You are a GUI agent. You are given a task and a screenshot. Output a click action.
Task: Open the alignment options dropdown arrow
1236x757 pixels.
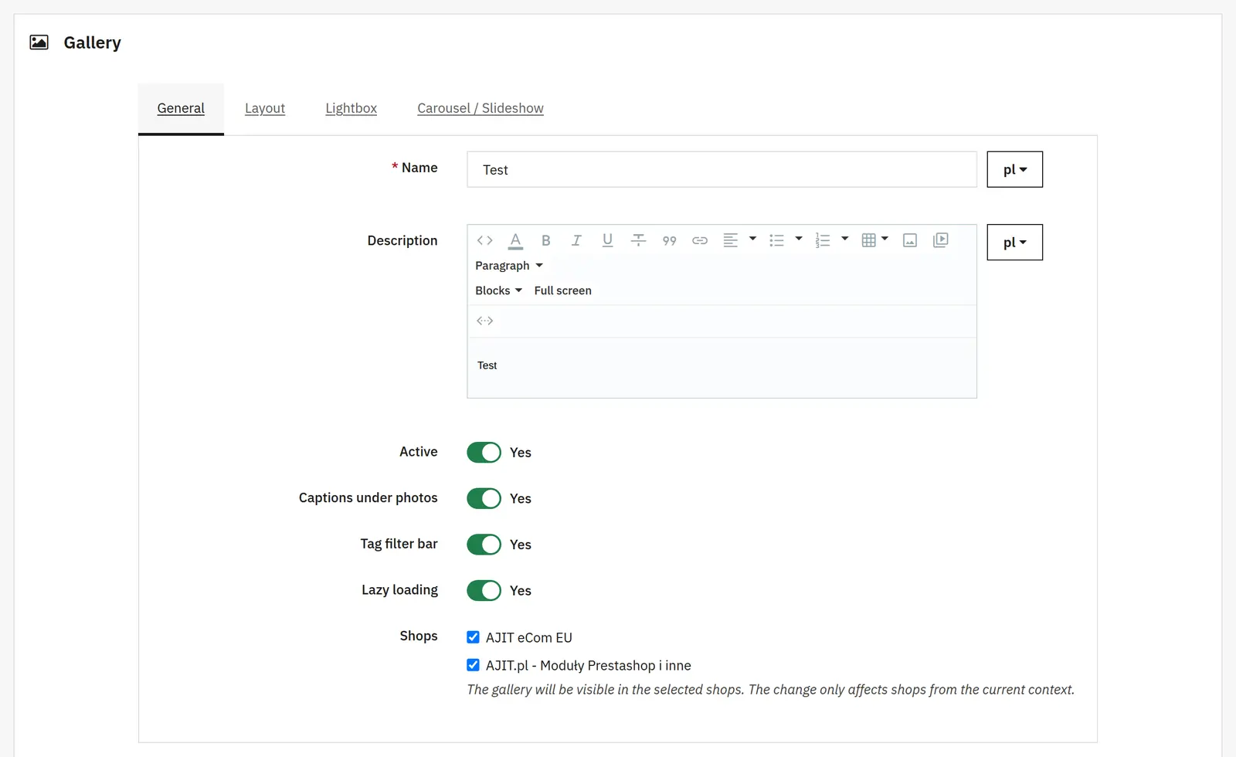tap(752, 239)
